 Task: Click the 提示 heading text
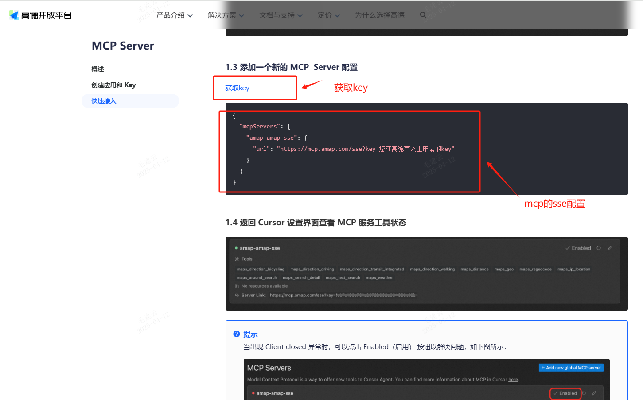pos(250,334)
